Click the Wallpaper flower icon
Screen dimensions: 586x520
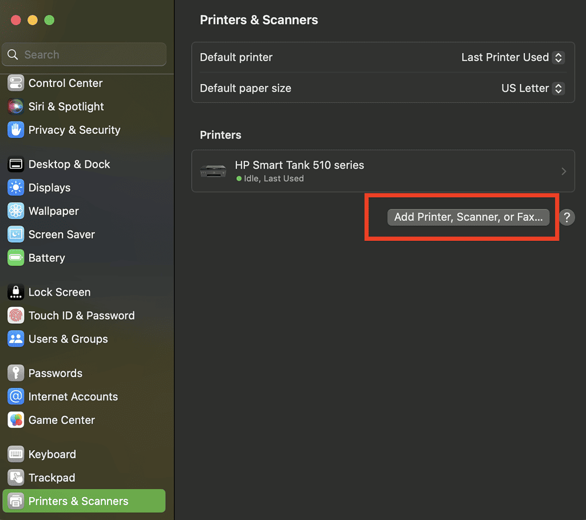[15, 211]
